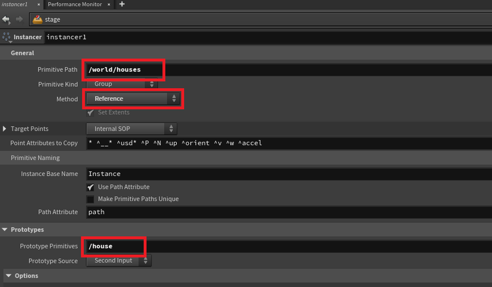Screen dimensions: 492x287
Task: Click the stage network icon in path bar
Action: pos(37,19)
